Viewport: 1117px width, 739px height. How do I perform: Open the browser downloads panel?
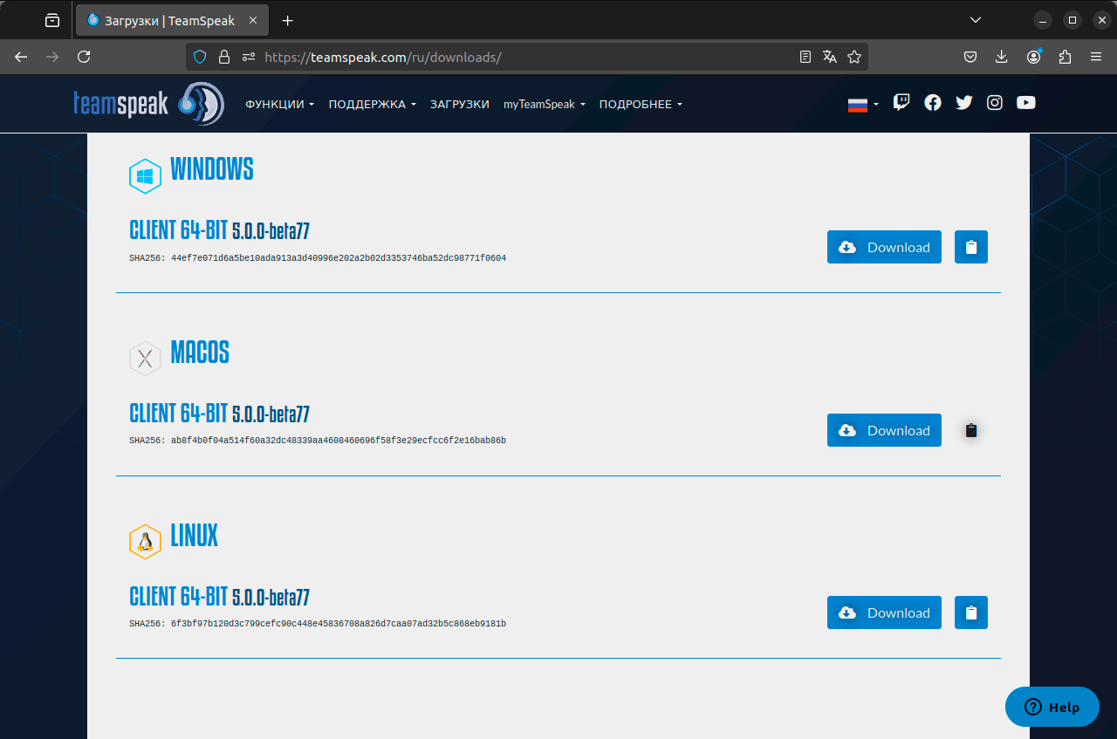pyautogui.click(x=1002, y=57)
